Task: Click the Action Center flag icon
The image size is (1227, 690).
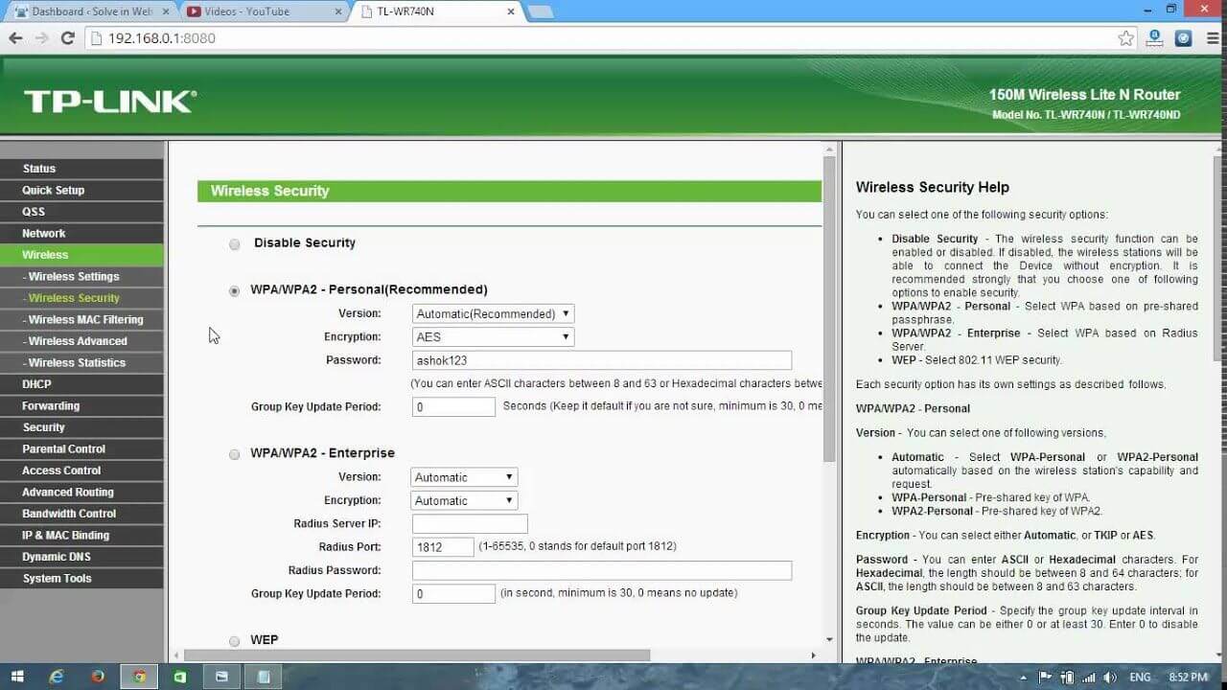Action: (x=1047, y=677)
